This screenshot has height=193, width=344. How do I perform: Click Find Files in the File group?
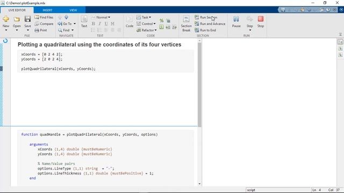[x=44, y=17]
